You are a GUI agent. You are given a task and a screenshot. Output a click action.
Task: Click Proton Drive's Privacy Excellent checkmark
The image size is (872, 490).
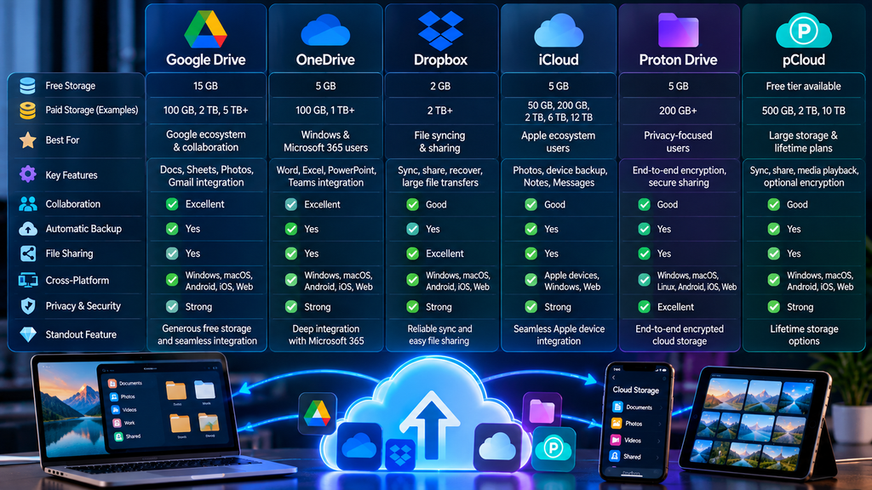pos(644,306)
